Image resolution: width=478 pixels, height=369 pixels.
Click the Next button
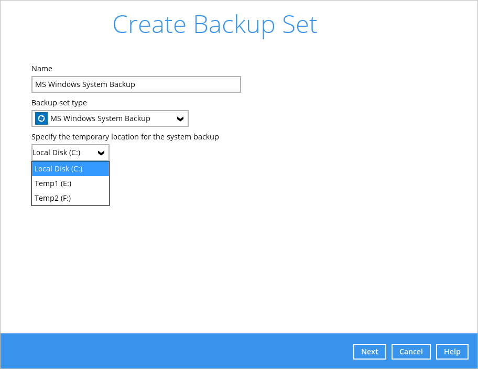(370, 352)
